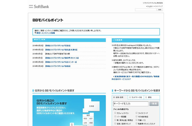192x126 pixels.
Task: Click the ご注意事項 header bar
Action: [x=136, y=40]
